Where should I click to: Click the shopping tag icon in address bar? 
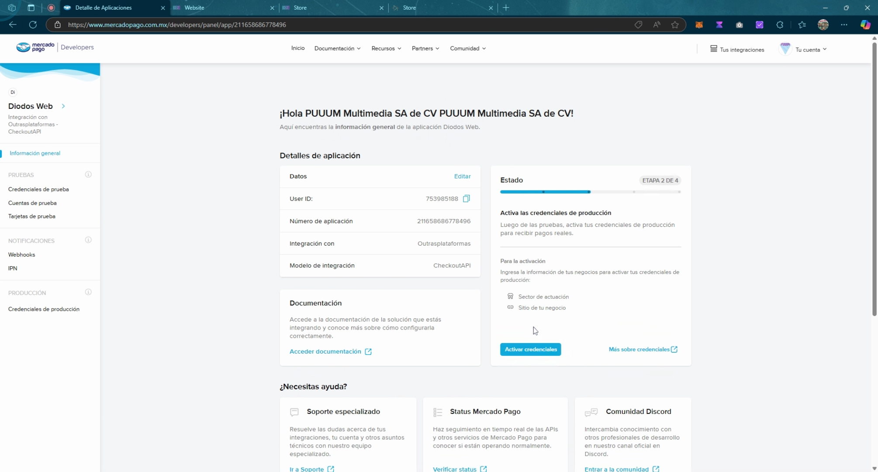click(638, 25)
